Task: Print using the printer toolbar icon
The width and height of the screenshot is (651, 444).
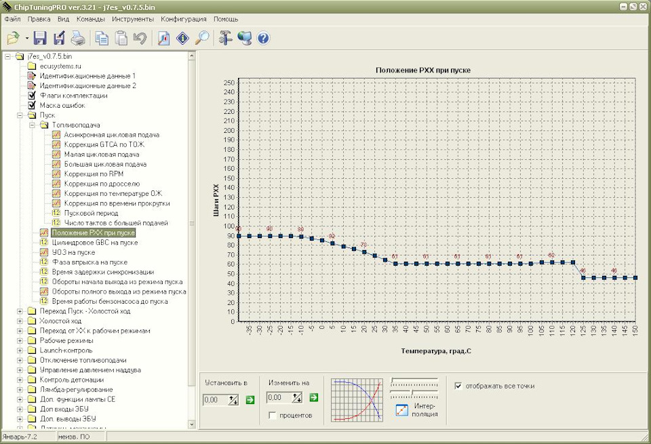Action: [78, 38]
